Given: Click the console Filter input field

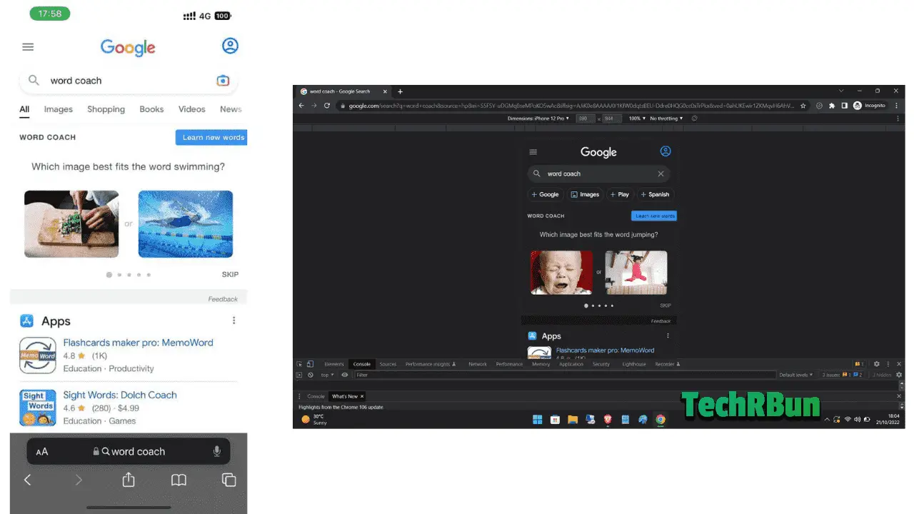Looking at the screenshot, I should pyautogui.click(x=564, y=375).
